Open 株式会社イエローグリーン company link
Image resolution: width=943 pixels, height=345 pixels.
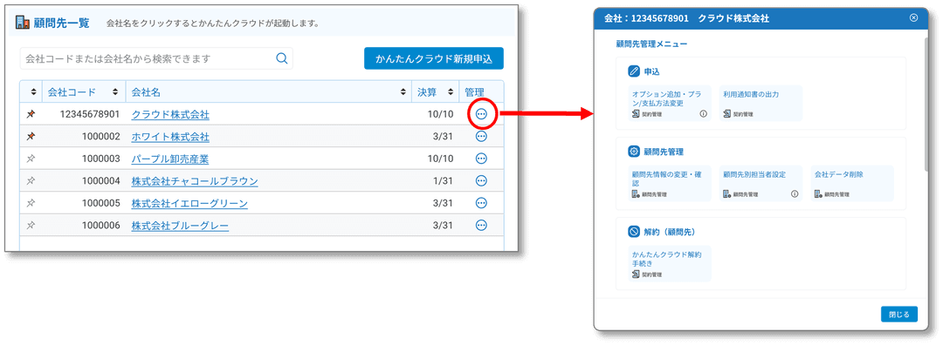pos(189,203)
